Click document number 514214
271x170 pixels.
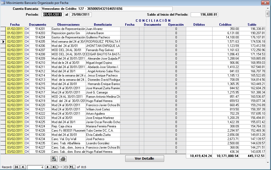pos(40,75)
